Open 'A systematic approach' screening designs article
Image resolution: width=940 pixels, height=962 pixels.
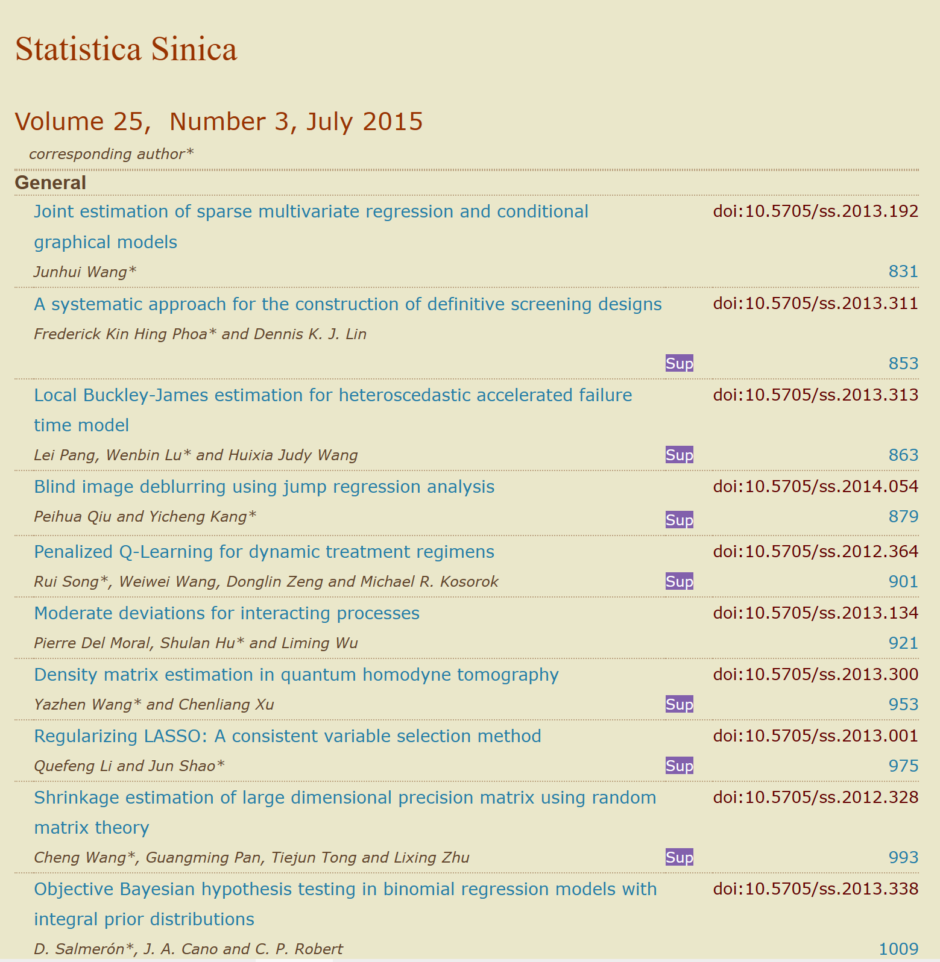click(x=347, y=304)
